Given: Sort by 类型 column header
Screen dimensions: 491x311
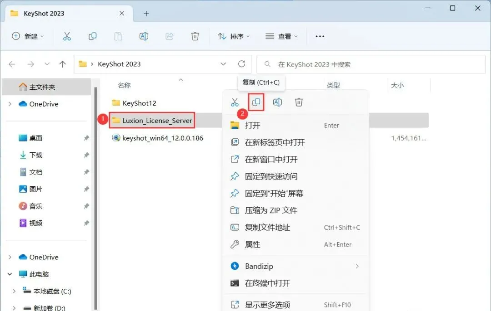Looking at the screenshot, I should coord(333,85).
